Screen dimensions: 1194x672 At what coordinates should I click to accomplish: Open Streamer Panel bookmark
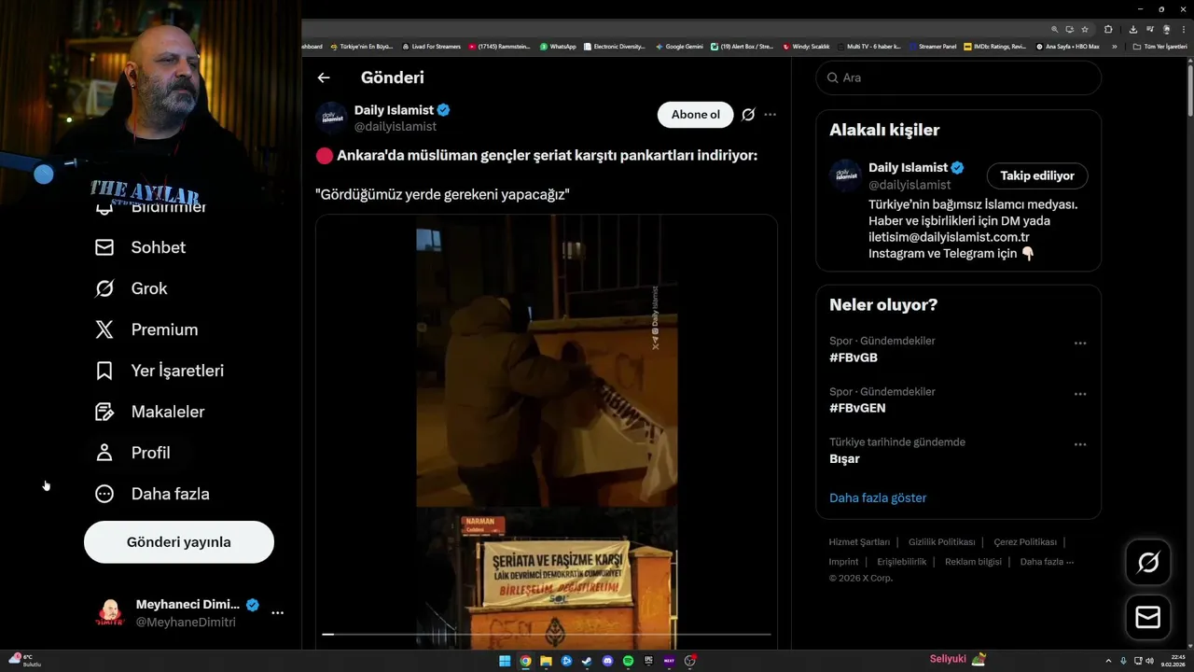(932, 47)
